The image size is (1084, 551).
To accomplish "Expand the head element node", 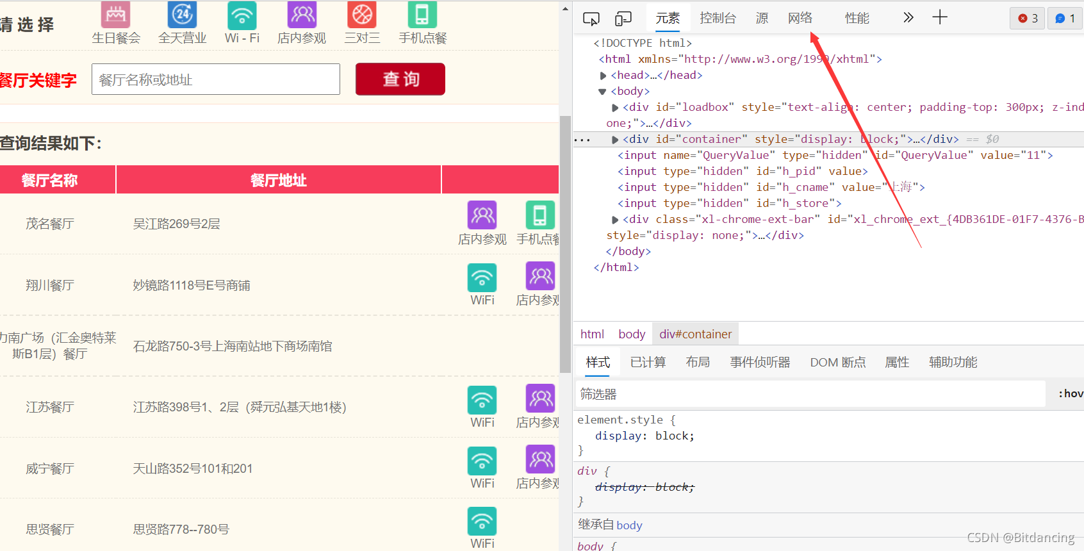I will pos(603,76).
